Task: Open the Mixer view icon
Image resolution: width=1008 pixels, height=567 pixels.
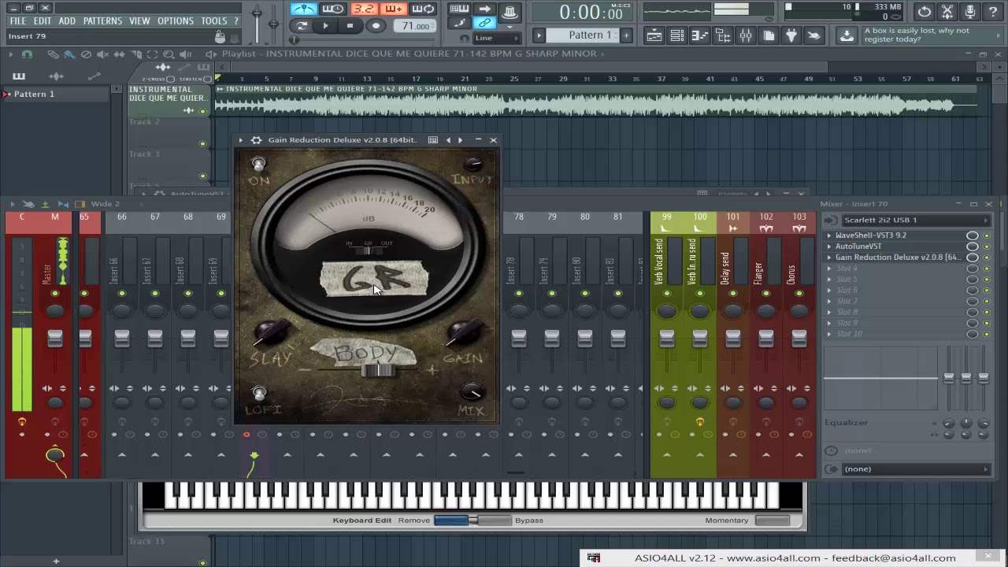Action: (x=746, y=35)
